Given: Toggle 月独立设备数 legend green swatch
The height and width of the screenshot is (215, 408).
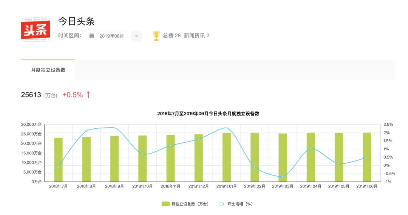Looking at the screenshot, I should [x=165, y=204].
